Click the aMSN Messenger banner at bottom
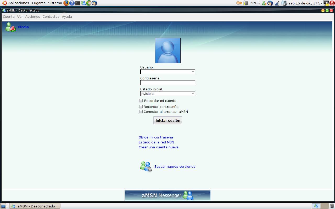Viewport: 335px width, 209px height. click(x=168, y=195)
